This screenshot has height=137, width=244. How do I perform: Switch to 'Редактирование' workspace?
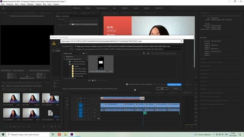(x=101, y=8)
